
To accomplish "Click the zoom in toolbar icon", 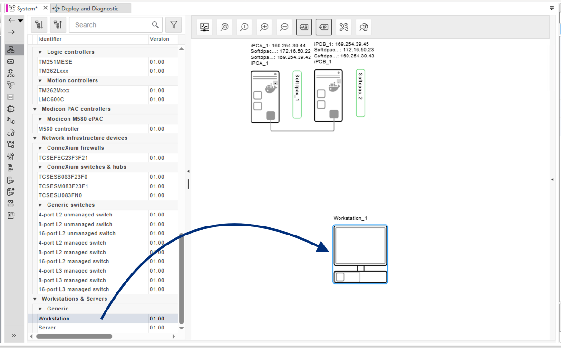I will pos(264,27).
